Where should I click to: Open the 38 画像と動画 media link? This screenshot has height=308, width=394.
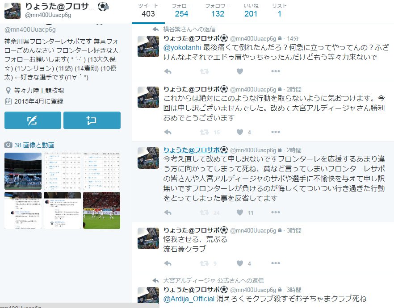click(x=34, y=145)
